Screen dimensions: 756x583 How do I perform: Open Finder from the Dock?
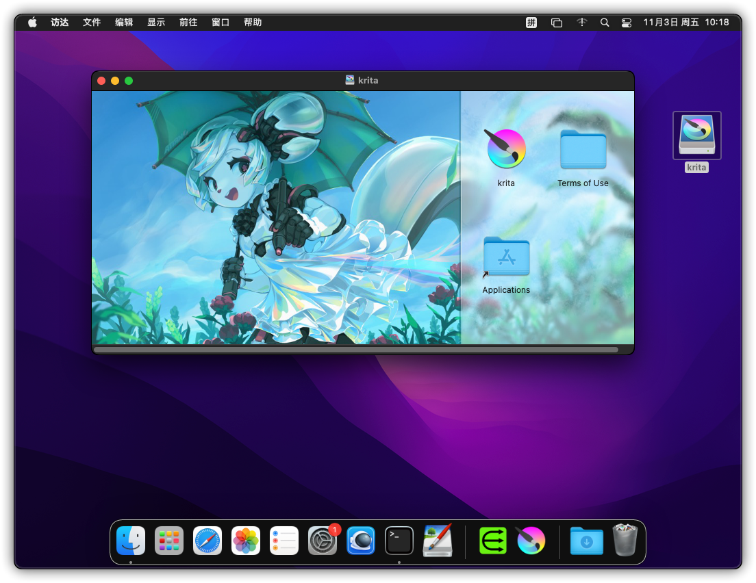pyautogui.click(x=131, y=541)
